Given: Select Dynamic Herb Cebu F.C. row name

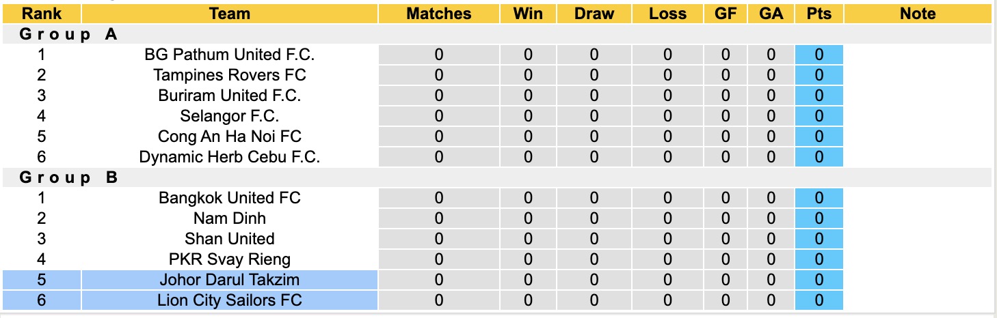Looking at the screenshot, I should tap(229, 157).
